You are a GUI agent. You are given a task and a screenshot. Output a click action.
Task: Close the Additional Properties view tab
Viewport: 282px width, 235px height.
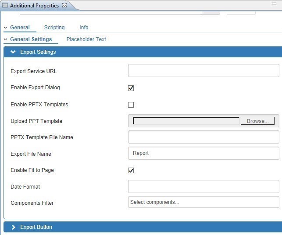click(x=64, y=6)
